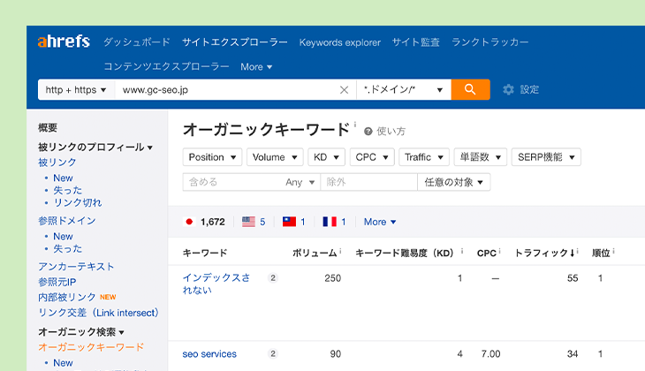Open 概要 in the sidebar
The image size is (645, 371).
48,128
